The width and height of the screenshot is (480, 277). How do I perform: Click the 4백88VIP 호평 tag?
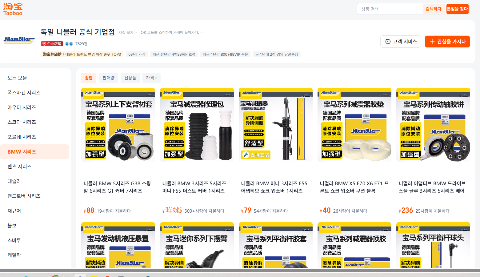tap(174, 54)
